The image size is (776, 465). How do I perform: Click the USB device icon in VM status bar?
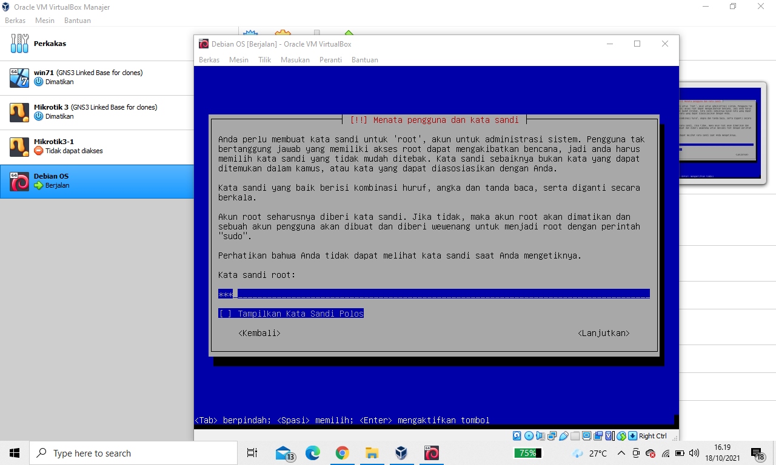click(x=564, y=436)
